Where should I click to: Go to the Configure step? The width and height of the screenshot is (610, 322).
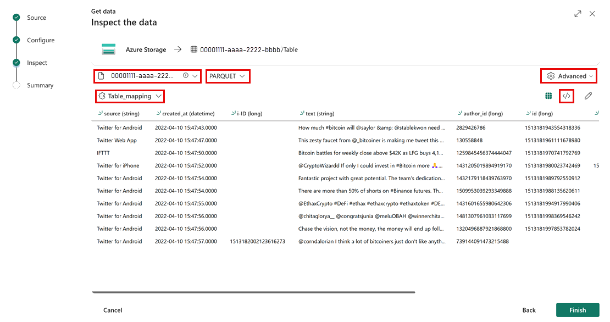pyautogui.click(x=41, y=40)
